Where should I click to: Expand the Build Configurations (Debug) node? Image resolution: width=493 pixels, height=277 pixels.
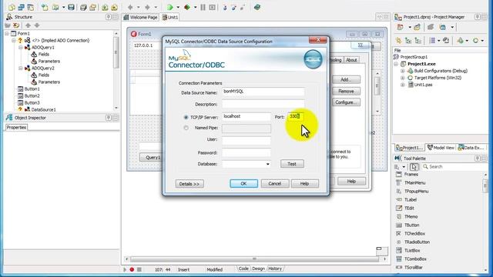[x=403, y=71]
